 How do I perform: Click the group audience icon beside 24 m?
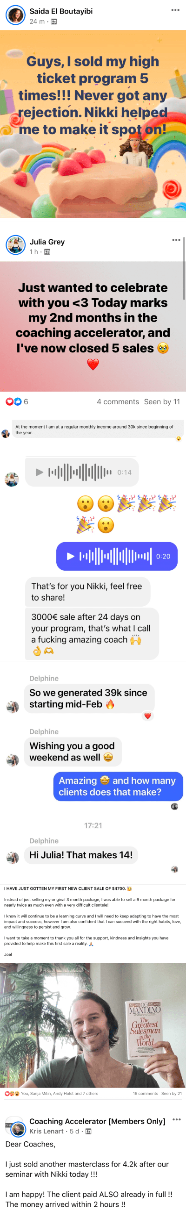(53, 22)
